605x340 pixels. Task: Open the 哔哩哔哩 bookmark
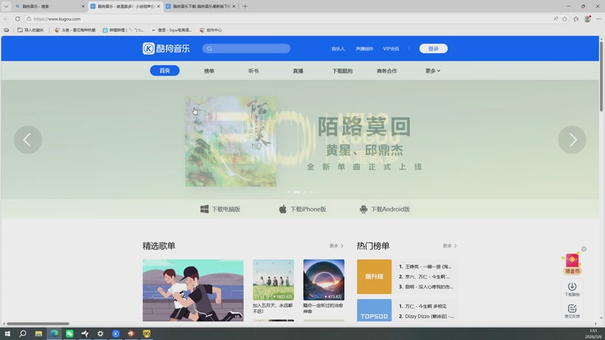click(123, 29)
